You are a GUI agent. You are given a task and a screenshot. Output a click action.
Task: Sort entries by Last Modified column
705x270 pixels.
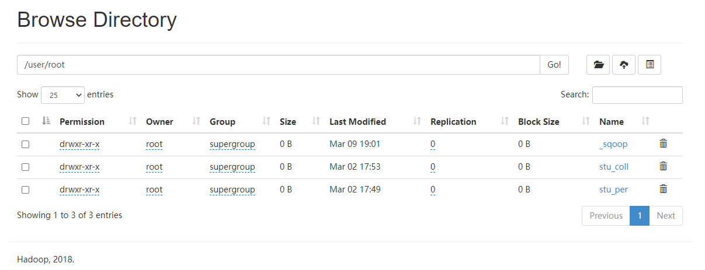click(357, 122)
